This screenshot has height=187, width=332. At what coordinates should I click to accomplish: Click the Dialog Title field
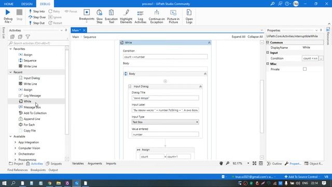[165, 98]
